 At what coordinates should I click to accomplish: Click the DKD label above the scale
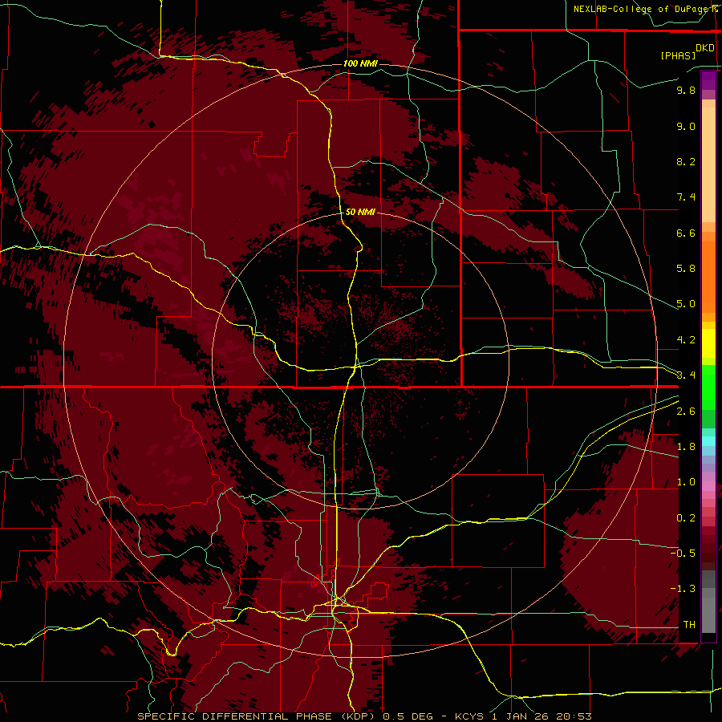pos(705,48)
